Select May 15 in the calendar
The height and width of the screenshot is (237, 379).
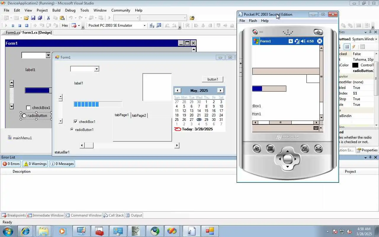tap(206, 111)
